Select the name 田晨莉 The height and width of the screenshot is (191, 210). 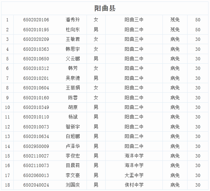pyautogui.click(x=73, y=166)
